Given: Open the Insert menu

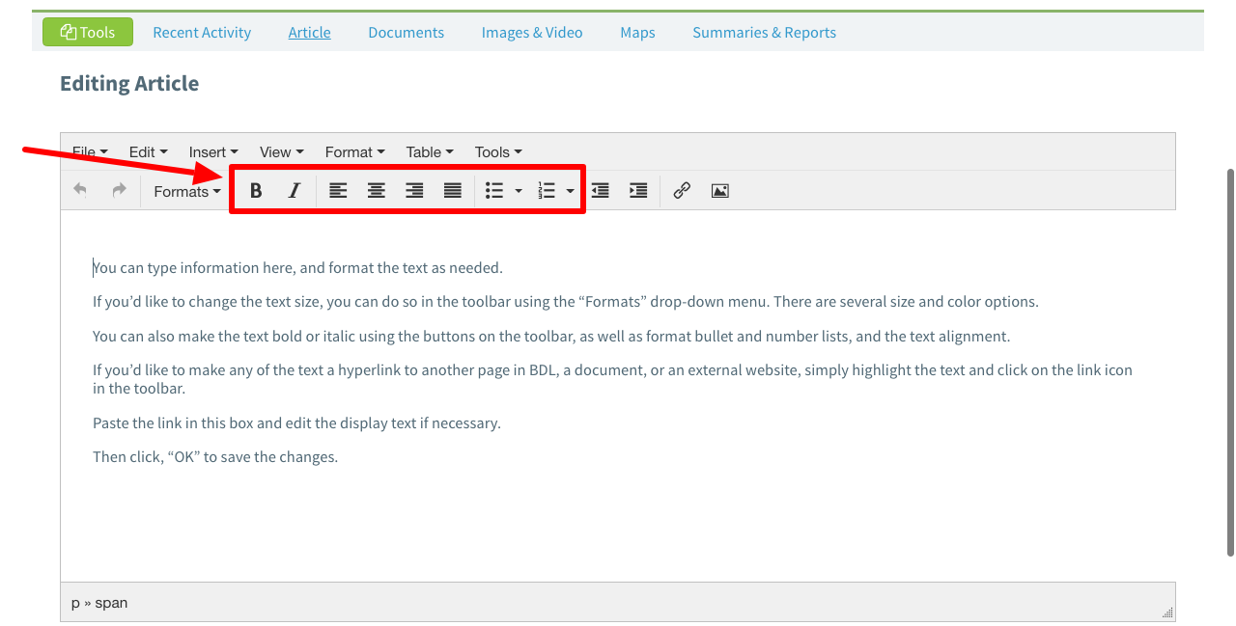Looking at the screenshot, I should [x=213, y=152].
